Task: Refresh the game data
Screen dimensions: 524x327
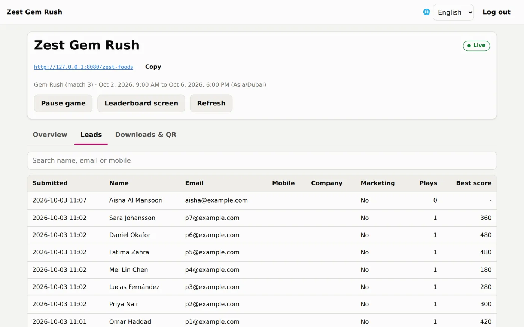Action: (x=211, y=103)
